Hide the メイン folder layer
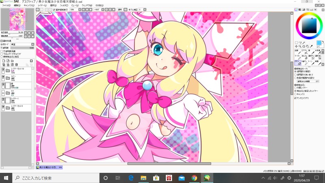 pos(3,77)
